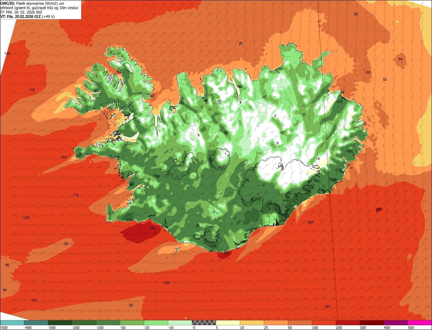The image size is (432, 330).
Task: Select the magenta swatch above 500
Action: pos(420,323)
